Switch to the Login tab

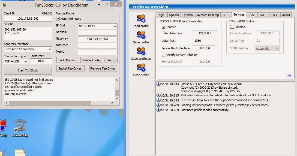point(161,15)
